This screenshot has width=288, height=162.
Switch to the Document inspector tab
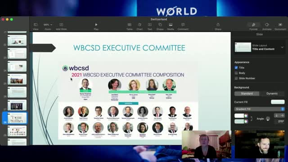point(280,25)
